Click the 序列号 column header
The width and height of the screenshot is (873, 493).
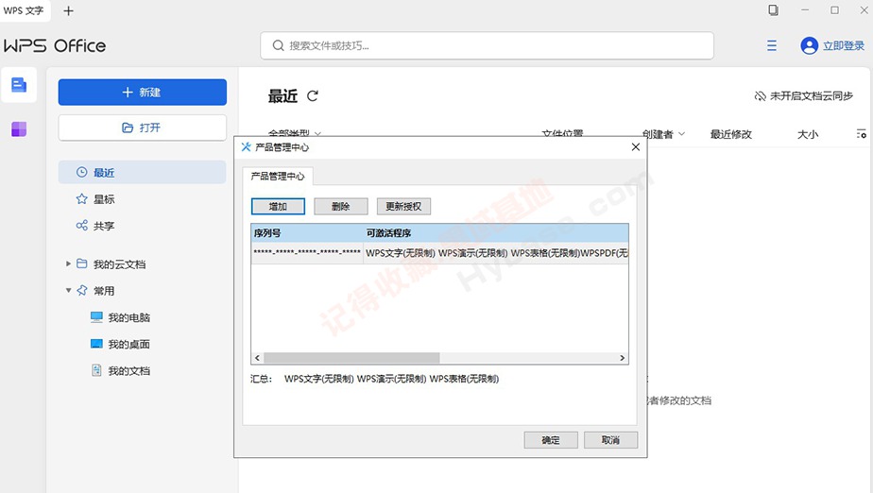point(307,233)
